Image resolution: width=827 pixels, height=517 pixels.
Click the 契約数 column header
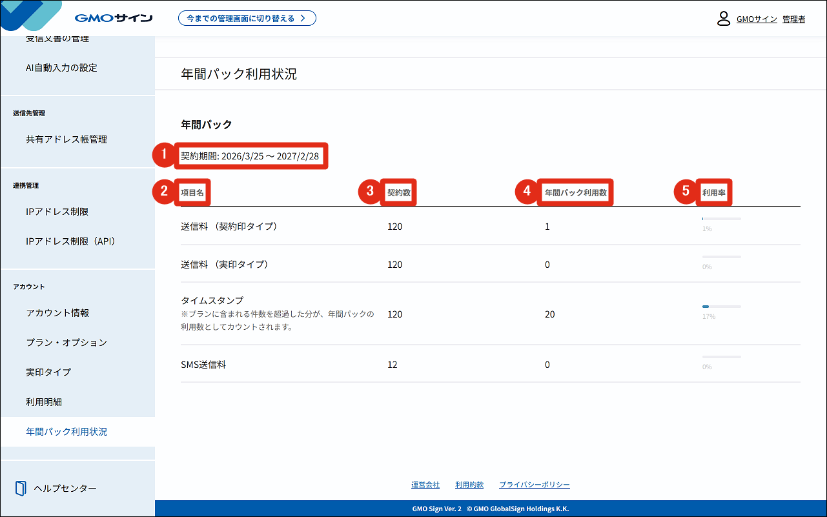[398, 192]
